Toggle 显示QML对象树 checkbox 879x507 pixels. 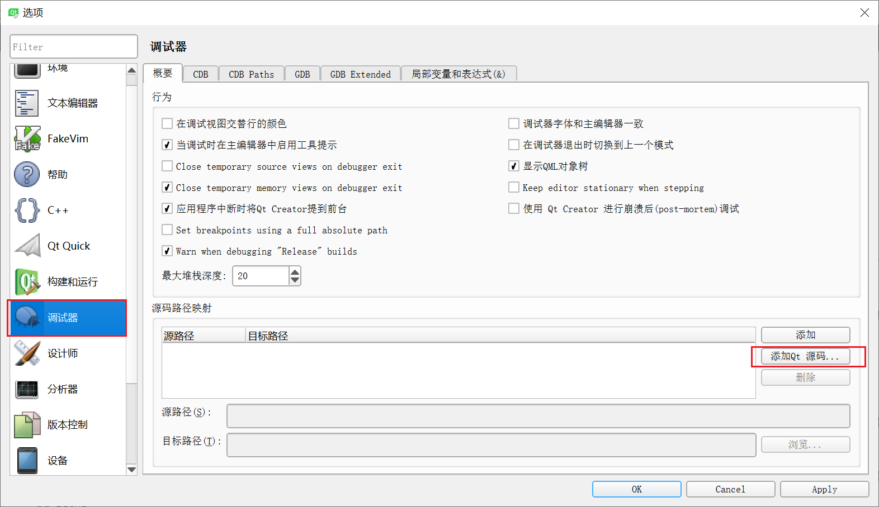pyautogui.click(x=513, y=166)
